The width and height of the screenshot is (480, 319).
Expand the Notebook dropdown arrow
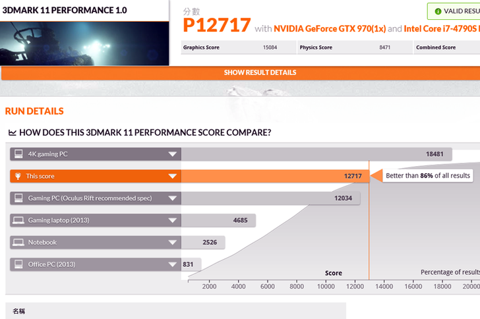[172, 243]
